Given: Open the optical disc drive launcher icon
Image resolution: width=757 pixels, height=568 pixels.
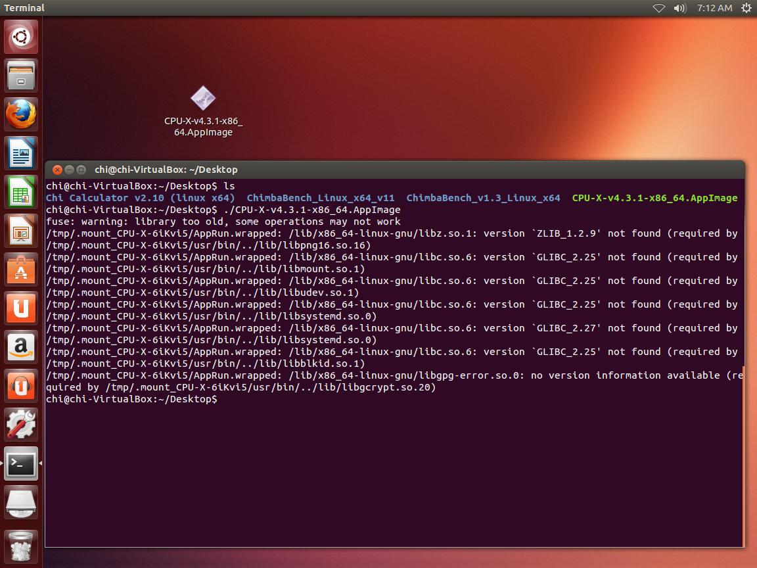Looking at the screenshot, I should coord(21,502).
